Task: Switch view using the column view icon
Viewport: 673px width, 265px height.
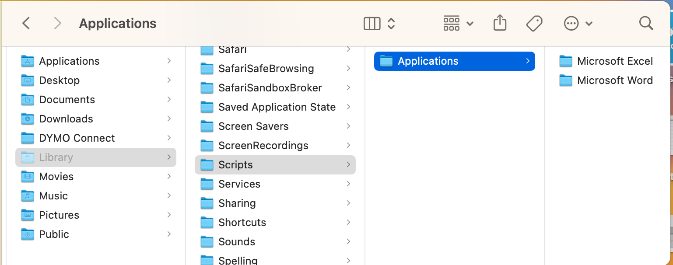Action: [x=372, y=24]
